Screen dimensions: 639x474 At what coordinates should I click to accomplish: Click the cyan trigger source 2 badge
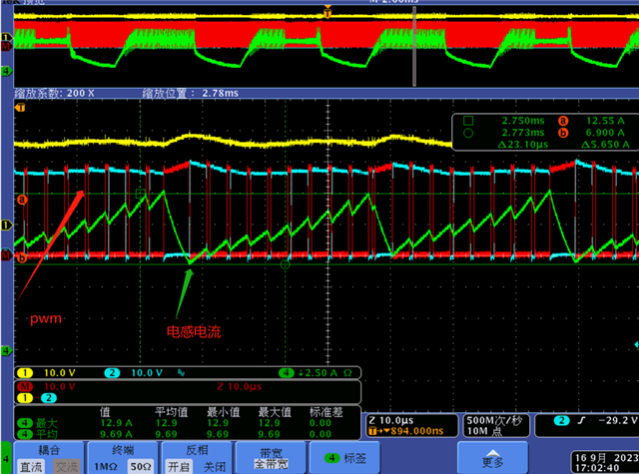(561, 421)
